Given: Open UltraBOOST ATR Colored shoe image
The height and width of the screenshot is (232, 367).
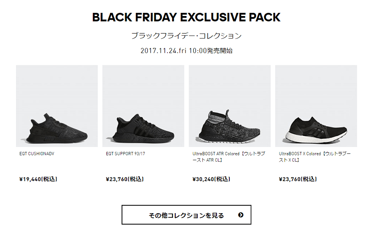Looking at the screenshot, I should [x=230, y=106].
